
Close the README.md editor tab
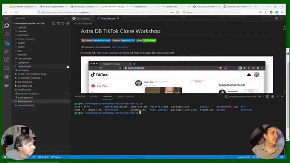pos(118,18)
